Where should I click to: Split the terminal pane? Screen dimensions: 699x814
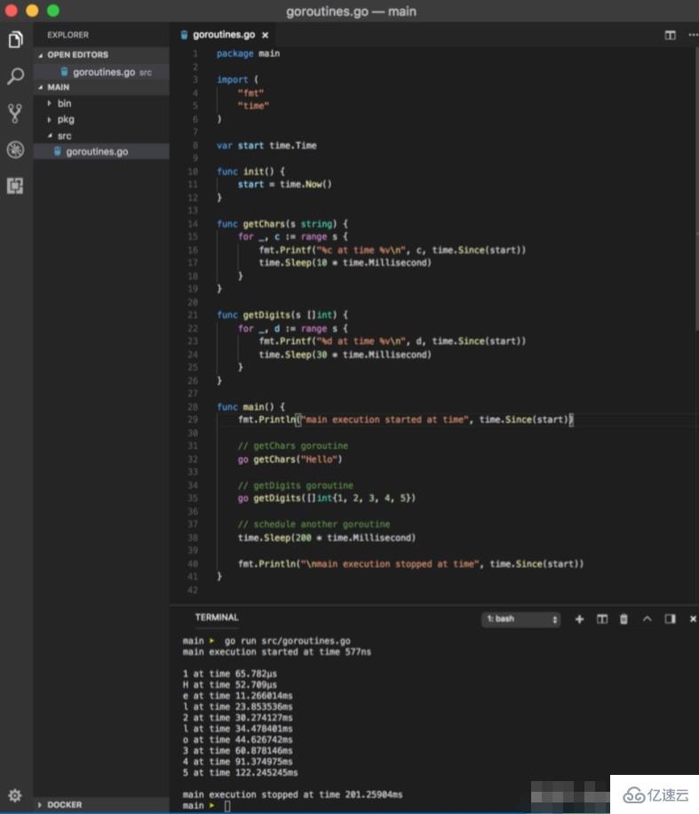coord(601,618)
